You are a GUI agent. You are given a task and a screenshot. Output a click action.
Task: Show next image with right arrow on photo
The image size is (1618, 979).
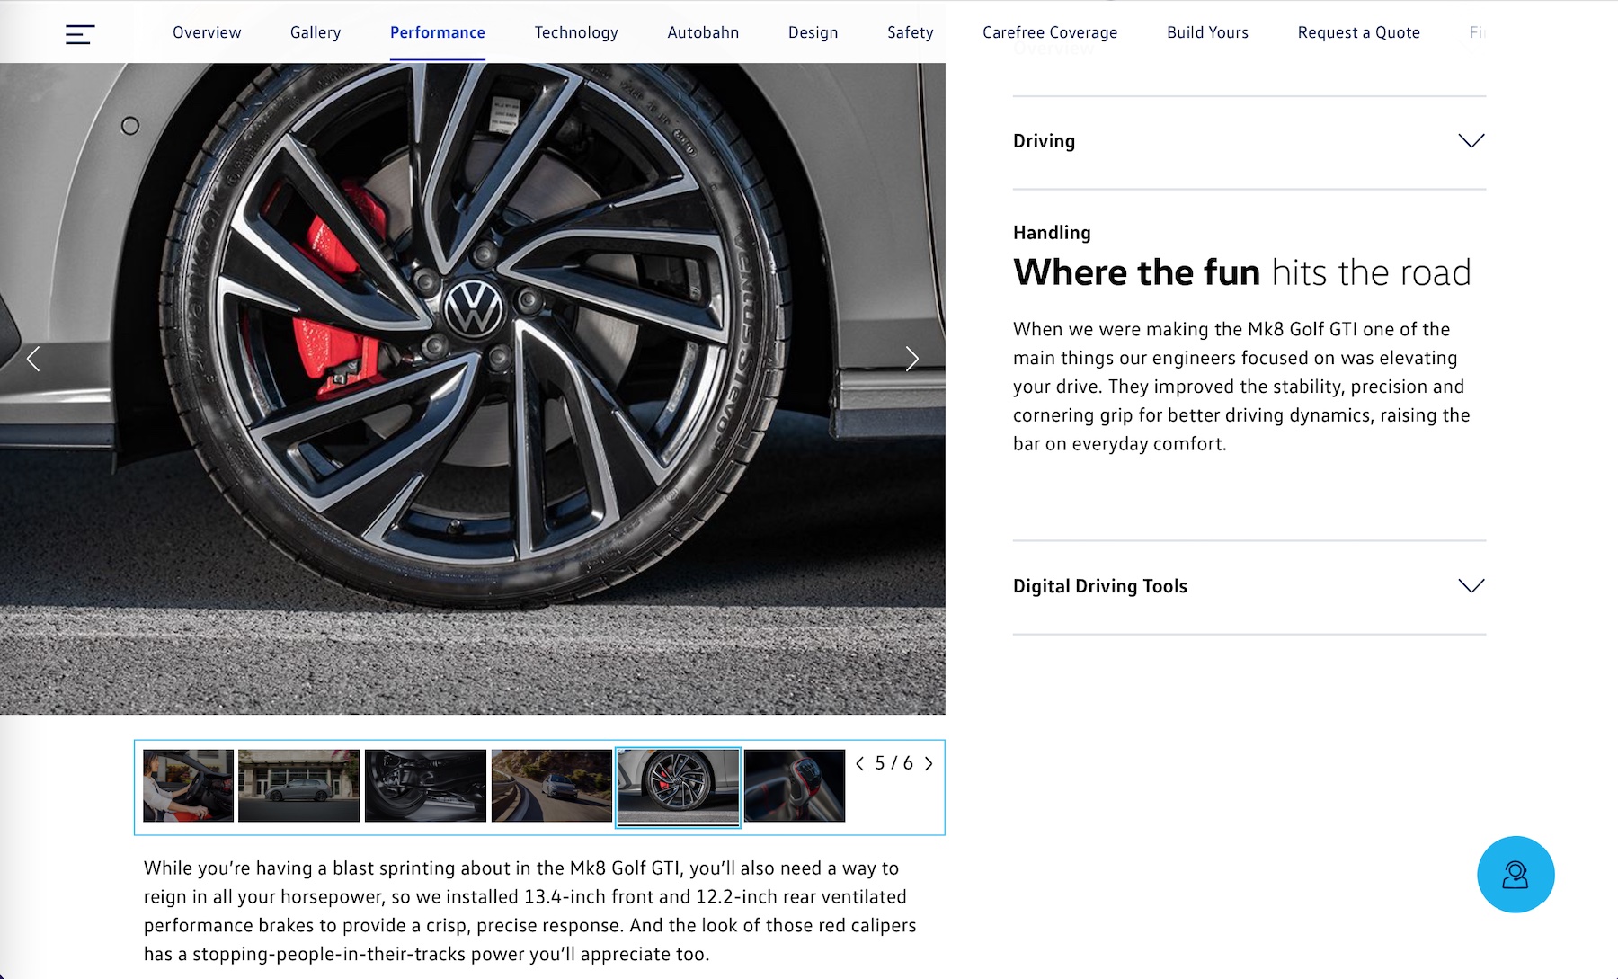912,359
